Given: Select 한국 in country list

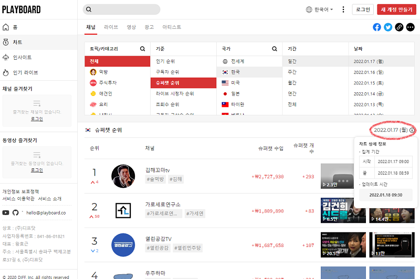Looking at the screenshot, I should (249, 72).
